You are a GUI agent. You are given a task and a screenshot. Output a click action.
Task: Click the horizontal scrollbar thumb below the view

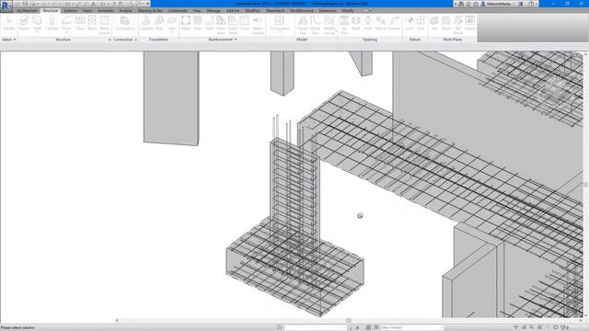(x=349, y=321)
